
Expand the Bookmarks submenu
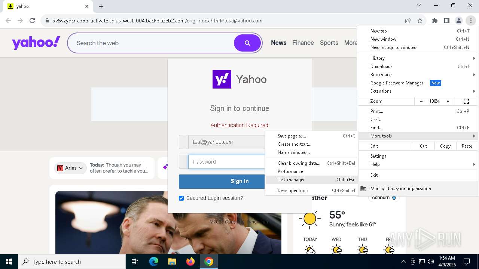click(x=418, y=75)
